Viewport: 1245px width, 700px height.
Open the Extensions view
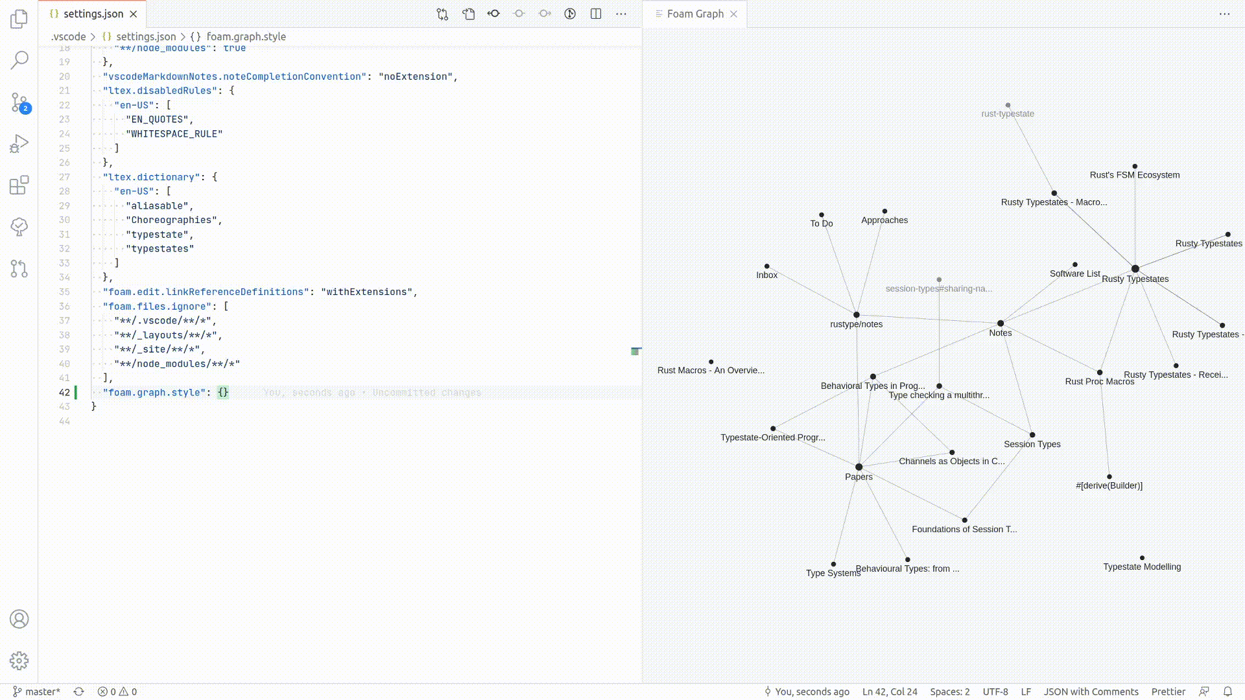pos(19,185)
